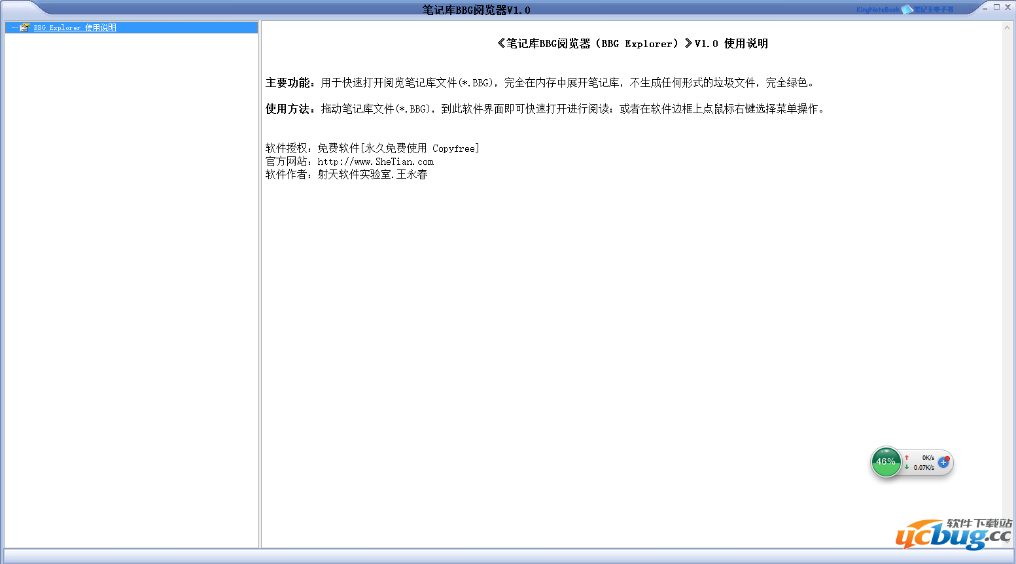
Task: Click the 主要功能 bold label
Action: pos(288,83)
